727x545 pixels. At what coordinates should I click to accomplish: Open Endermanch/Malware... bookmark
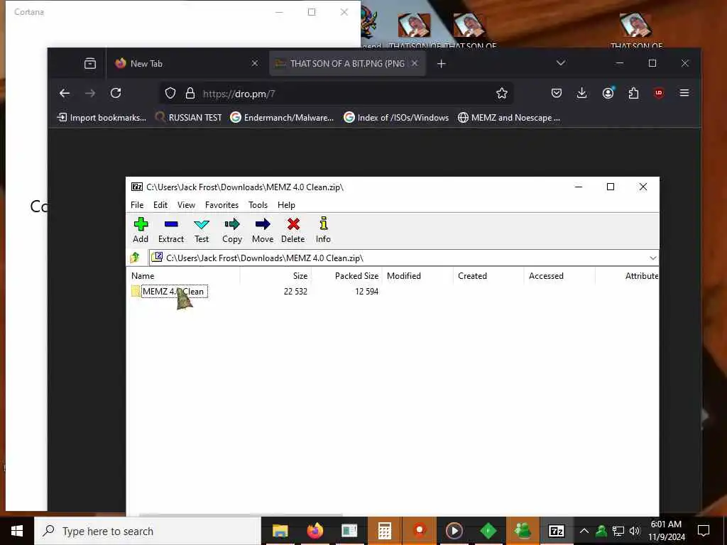282,118
